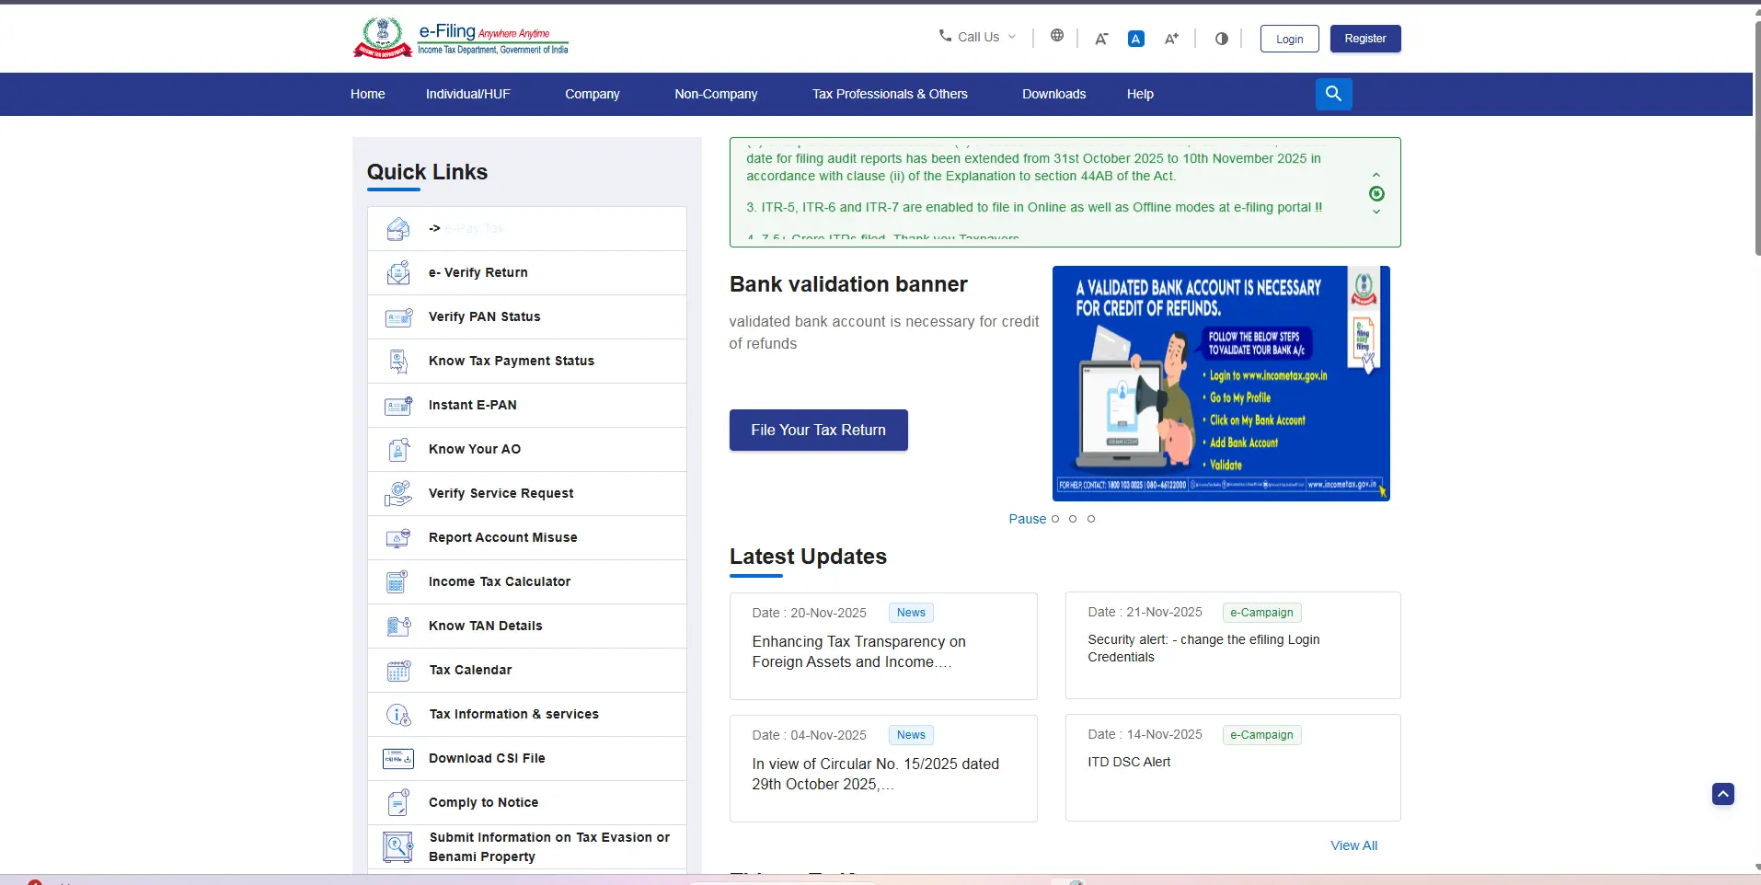Image resolution: width=1761 pixels, height=885 pixels.
Task: Expand the Call Us dropdown
Action: point(1011,37)
